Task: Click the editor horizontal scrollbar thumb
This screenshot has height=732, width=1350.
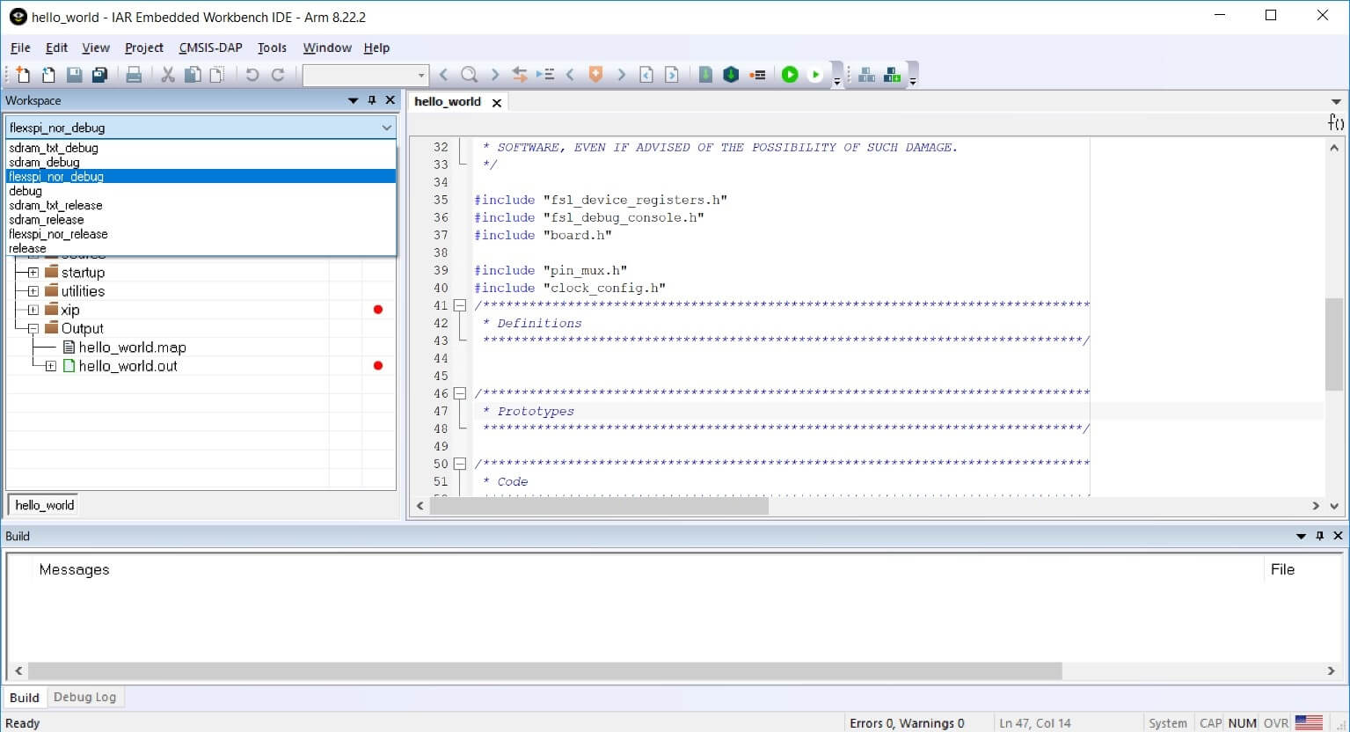Action: point(598,506)
